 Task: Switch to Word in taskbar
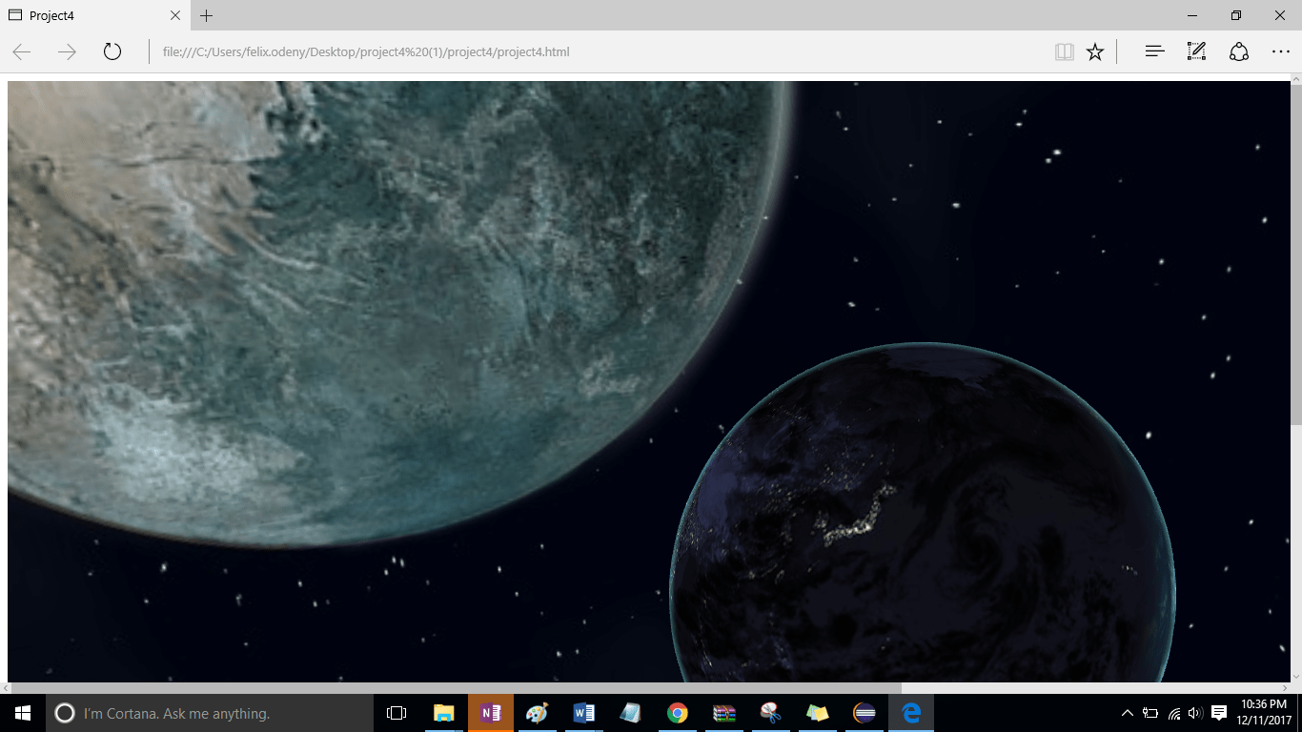point(584,713)
